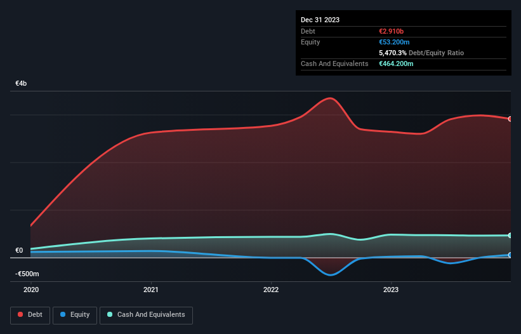Click the 2022 x-axis label

tap(271, 290)
